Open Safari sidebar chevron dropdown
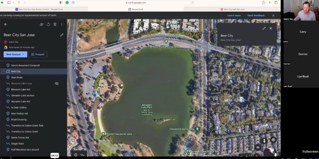 coord(13,2)
